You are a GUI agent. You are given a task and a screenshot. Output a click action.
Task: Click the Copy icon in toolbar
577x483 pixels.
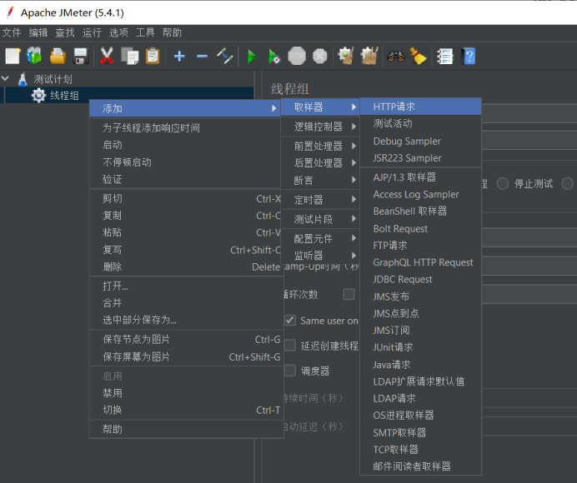tap(129, 57)
